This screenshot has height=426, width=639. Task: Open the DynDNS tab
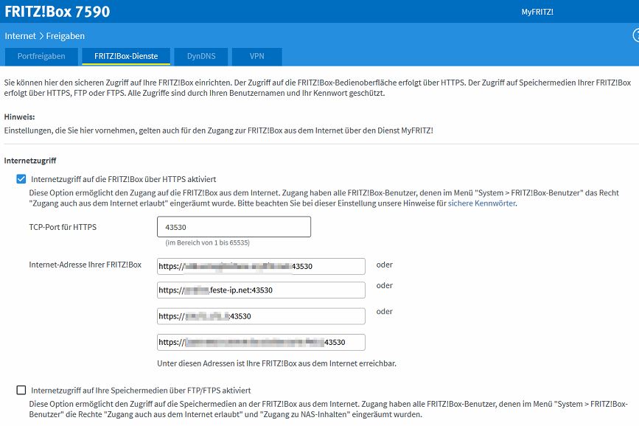[201, 56]
